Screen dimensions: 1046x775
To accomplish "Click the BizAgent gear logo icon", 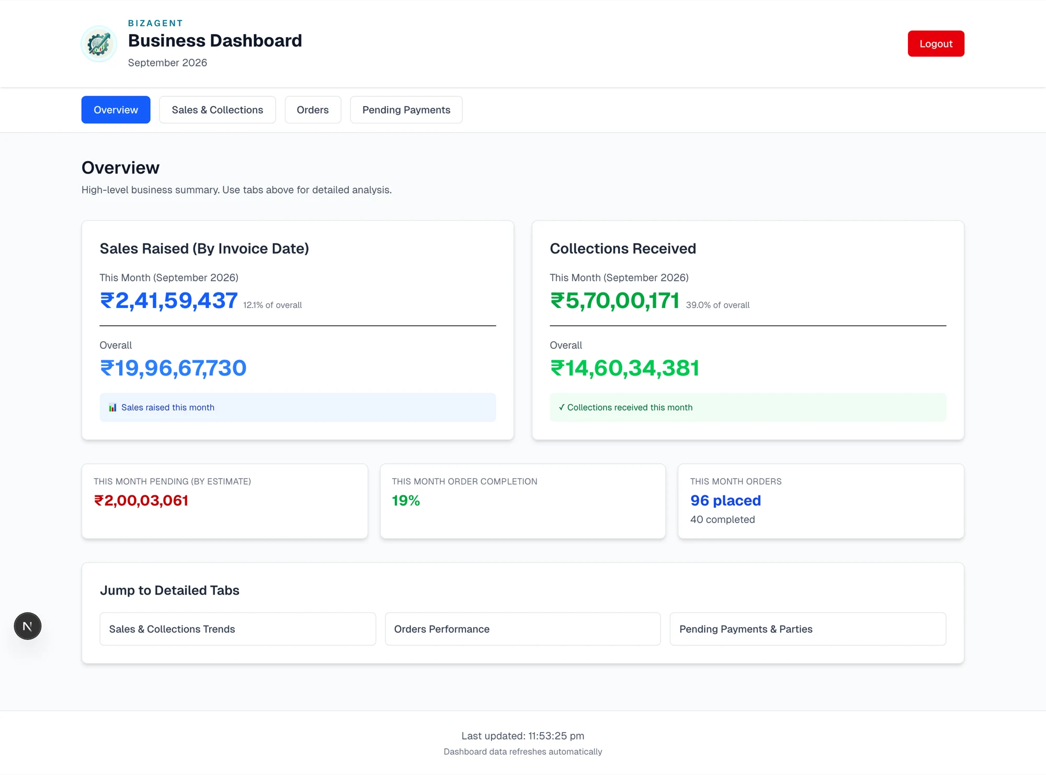I will tap(99, 44).
